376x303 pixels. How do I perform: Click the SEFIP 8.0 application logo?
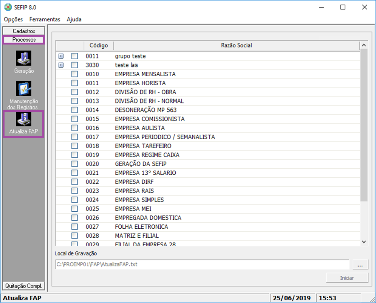pyautogui.click(x=8, y=7)
